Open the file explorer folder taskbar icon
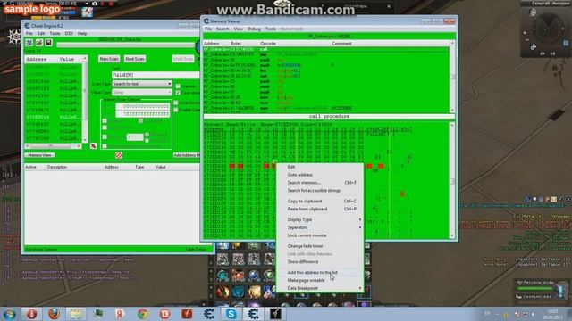 pyautogui.click(x=76, y=314)
